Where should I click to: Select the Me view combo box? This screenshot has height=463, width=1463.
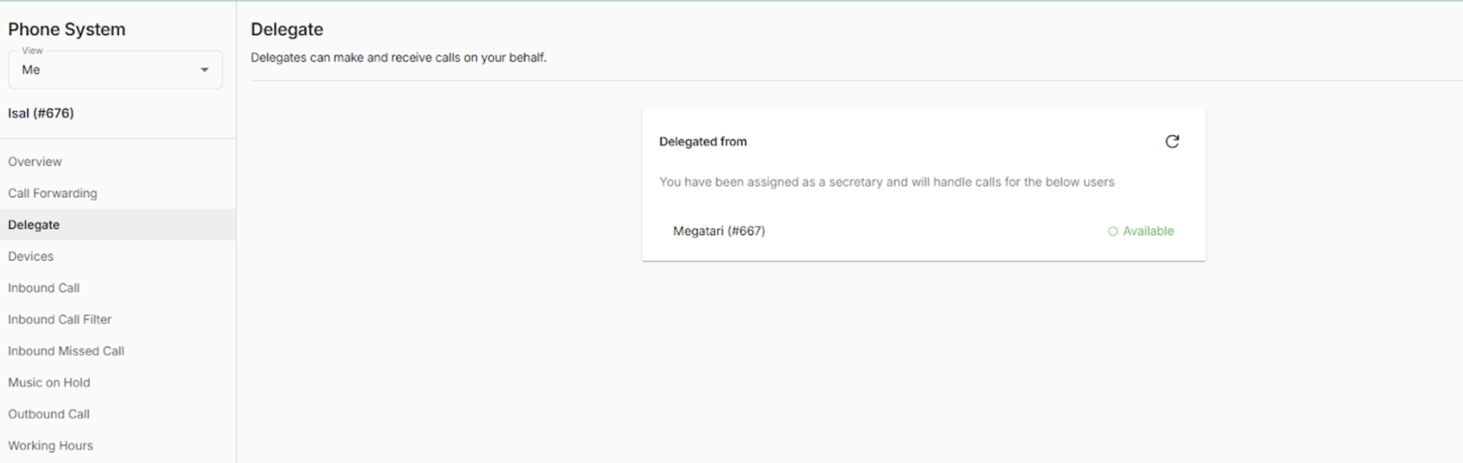(115, 70)
